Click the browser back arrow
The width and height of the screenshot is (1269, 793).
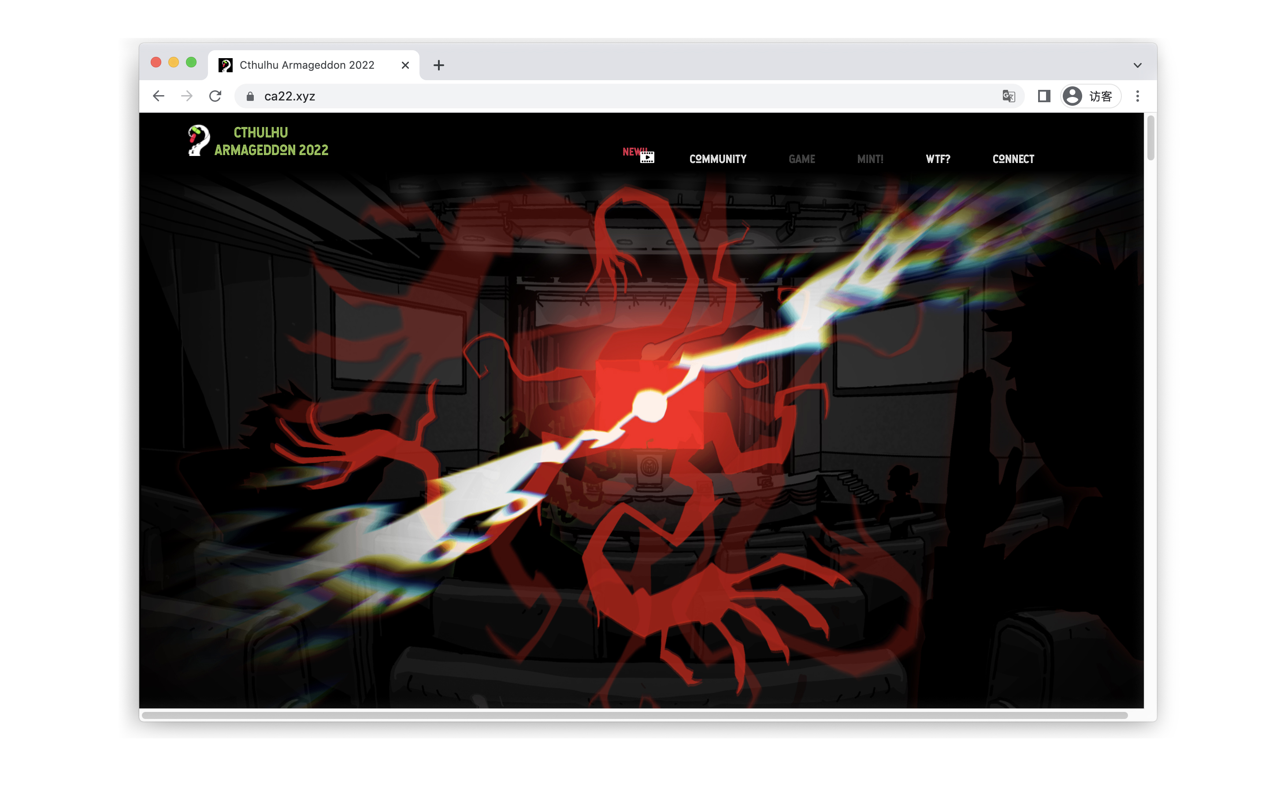coord(158,96)
